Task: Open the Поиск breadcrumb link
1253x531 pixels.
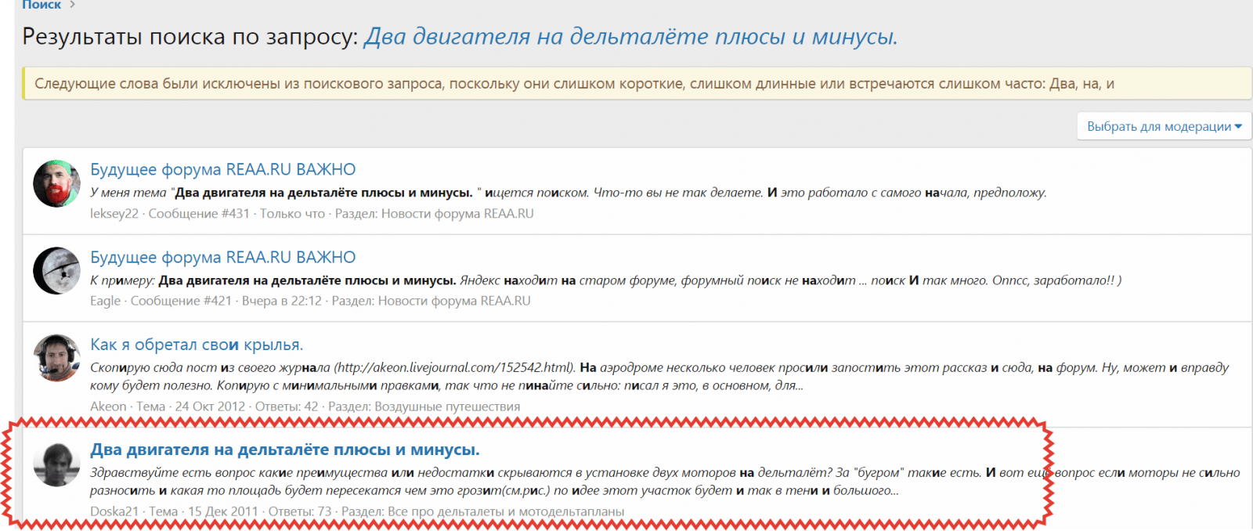Action: [x=41, y=5]
